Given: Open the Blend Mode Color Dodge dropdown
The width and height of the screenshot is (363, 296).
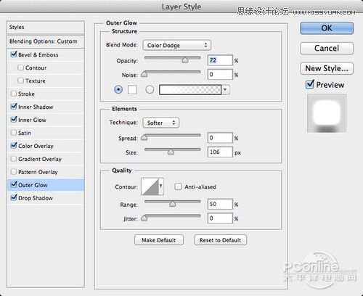Looking at the screenshot, I should 177,45.
